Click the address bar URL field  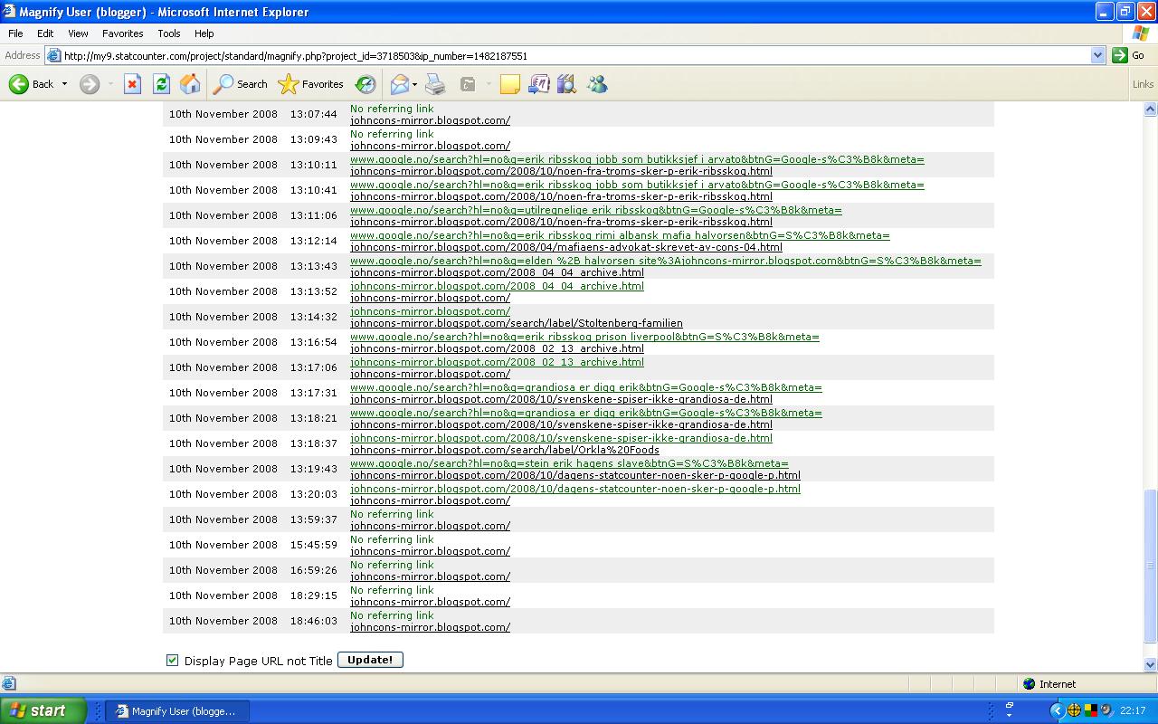(x=575, y=55)
